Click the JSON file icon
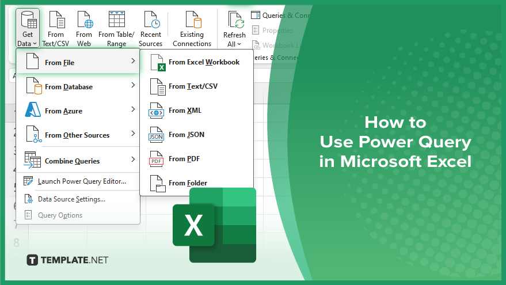Image resolution: width=506 pixels, height=285 pixels. pos(156,135)
